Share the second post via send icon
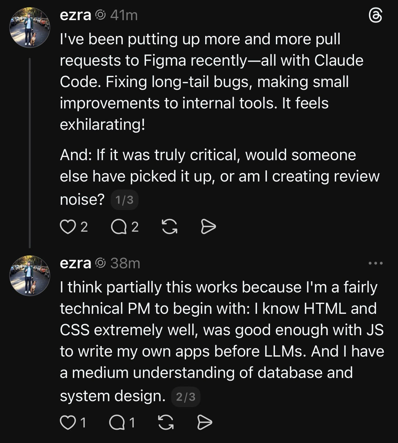Image resolution: width=398 pixels, height=443 pixels. [205, 423]
